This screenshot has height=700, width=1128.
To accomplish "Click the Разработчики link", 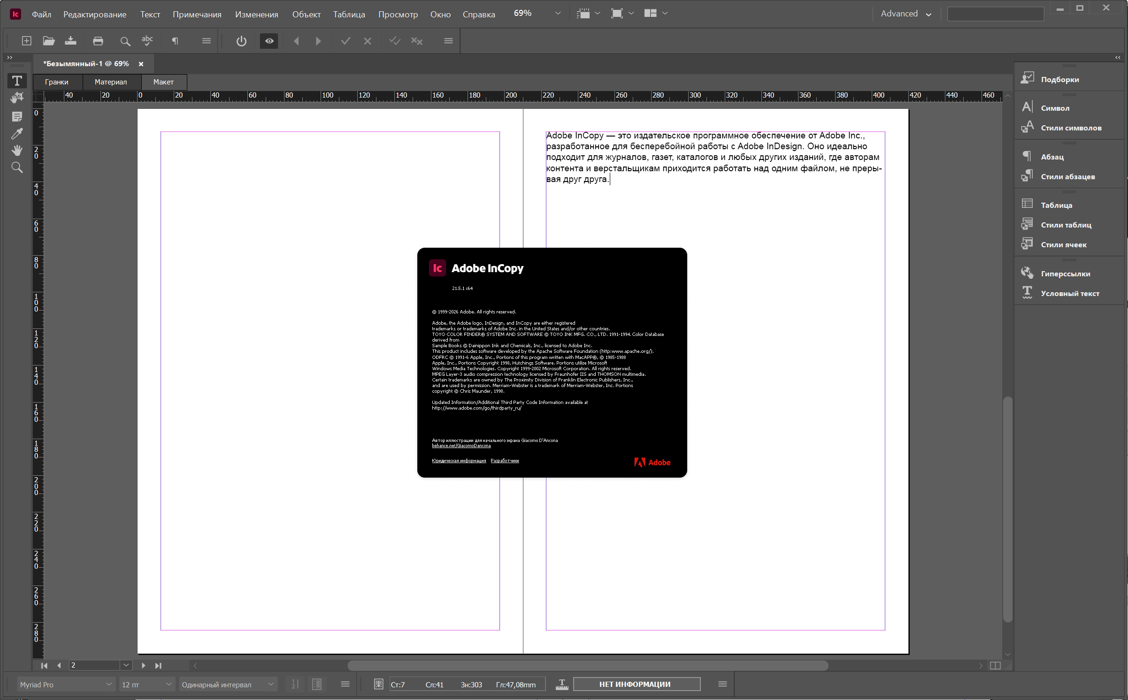I will click(505, 461).
